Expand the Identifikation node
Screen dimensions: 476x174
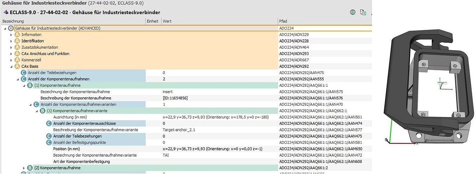tap(11, 41)
